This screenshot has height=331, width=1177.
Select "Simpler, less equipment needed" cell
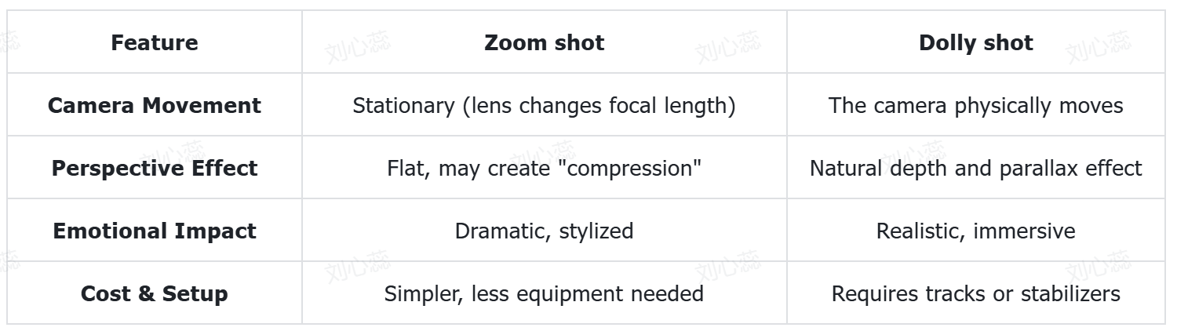pyautogui.click(x=544, y=293)
